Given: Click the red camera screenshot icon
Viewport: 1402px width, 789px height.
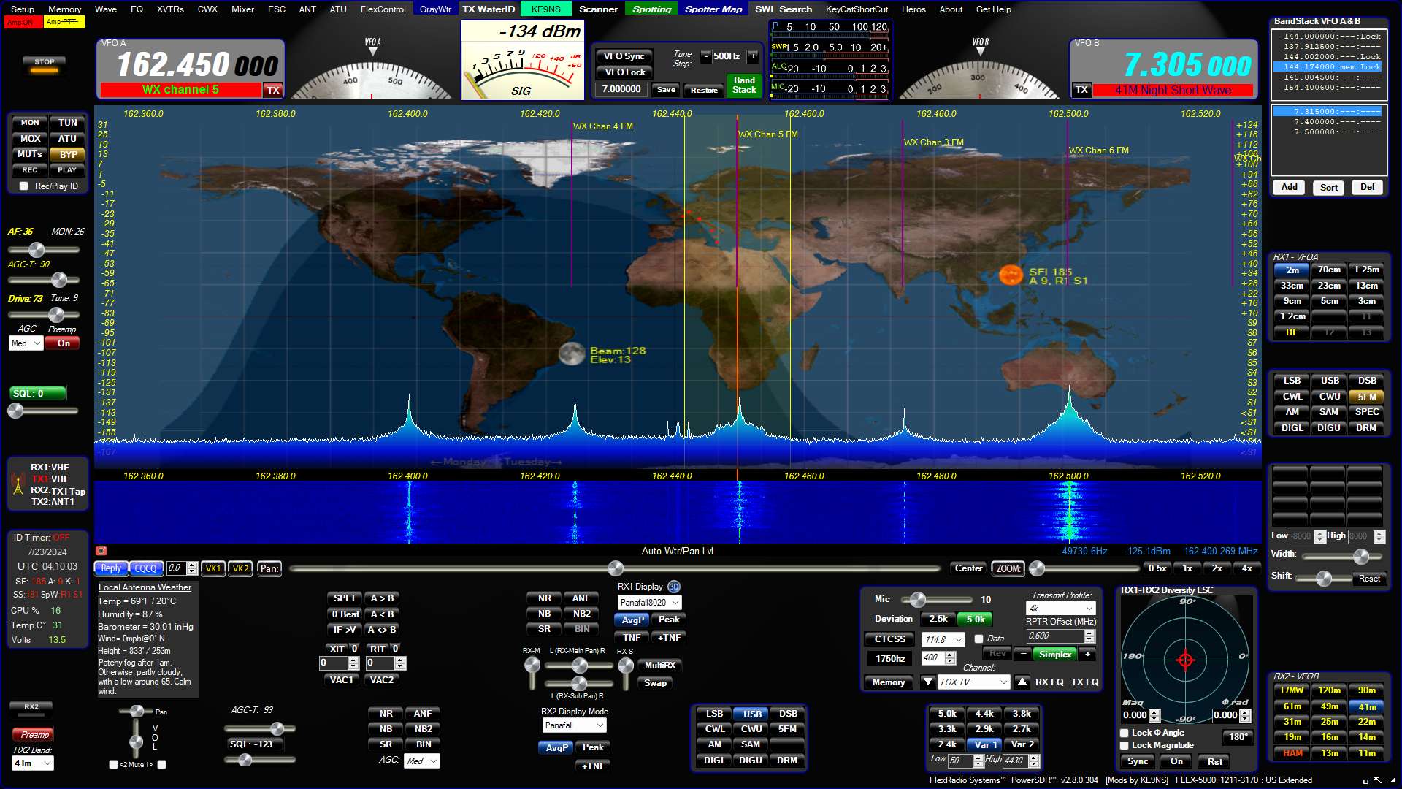Looking at the screenshot, I should pyautogui.click(x=101, y=551).
